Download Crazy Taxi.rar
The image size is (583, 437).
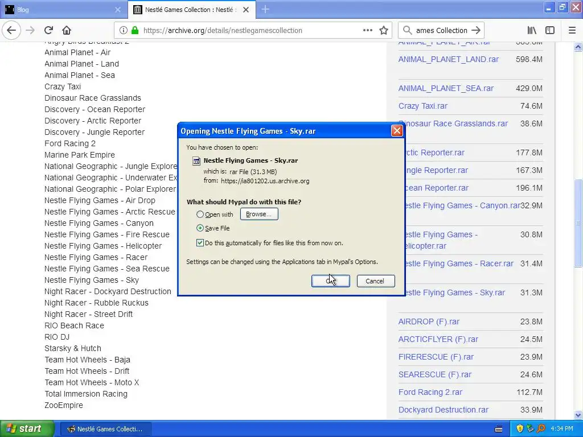tap(423, 106)
